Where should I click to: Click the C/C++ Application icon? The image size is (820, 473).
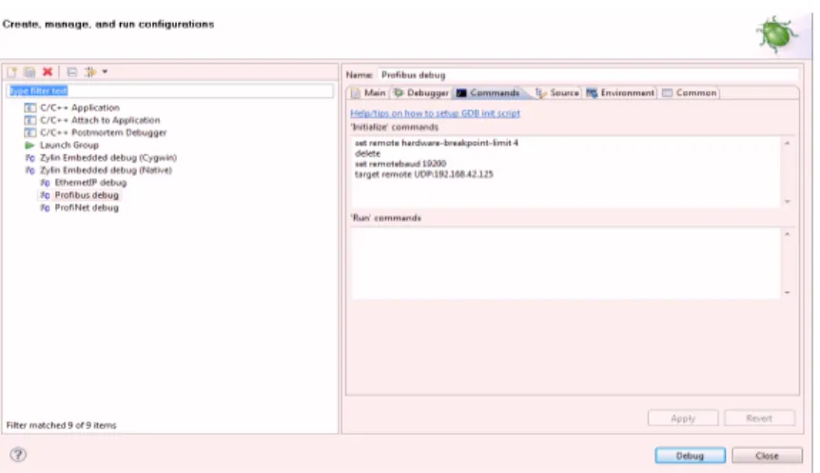[30, 108]
